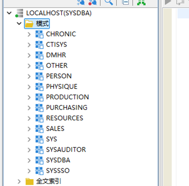The height and width of the screenshot is (186, 189).
Task: Click the PERSON schema icon
Action: click(39, 76)
